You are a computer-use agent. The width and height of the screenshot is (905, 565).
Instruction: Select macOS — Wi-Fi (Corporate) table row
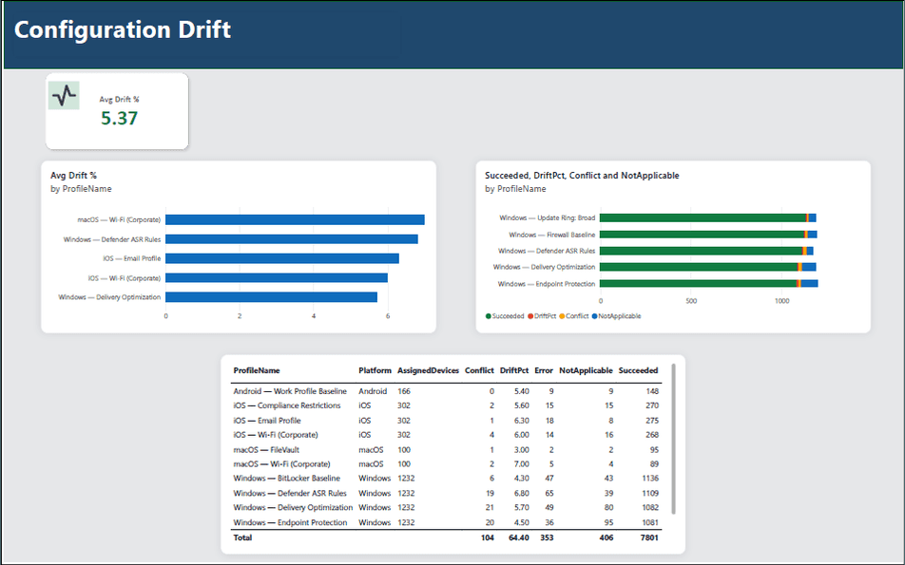click(446, 464)
